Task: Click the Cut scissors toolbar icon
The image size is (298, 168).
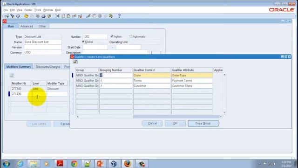Action: 57,16
